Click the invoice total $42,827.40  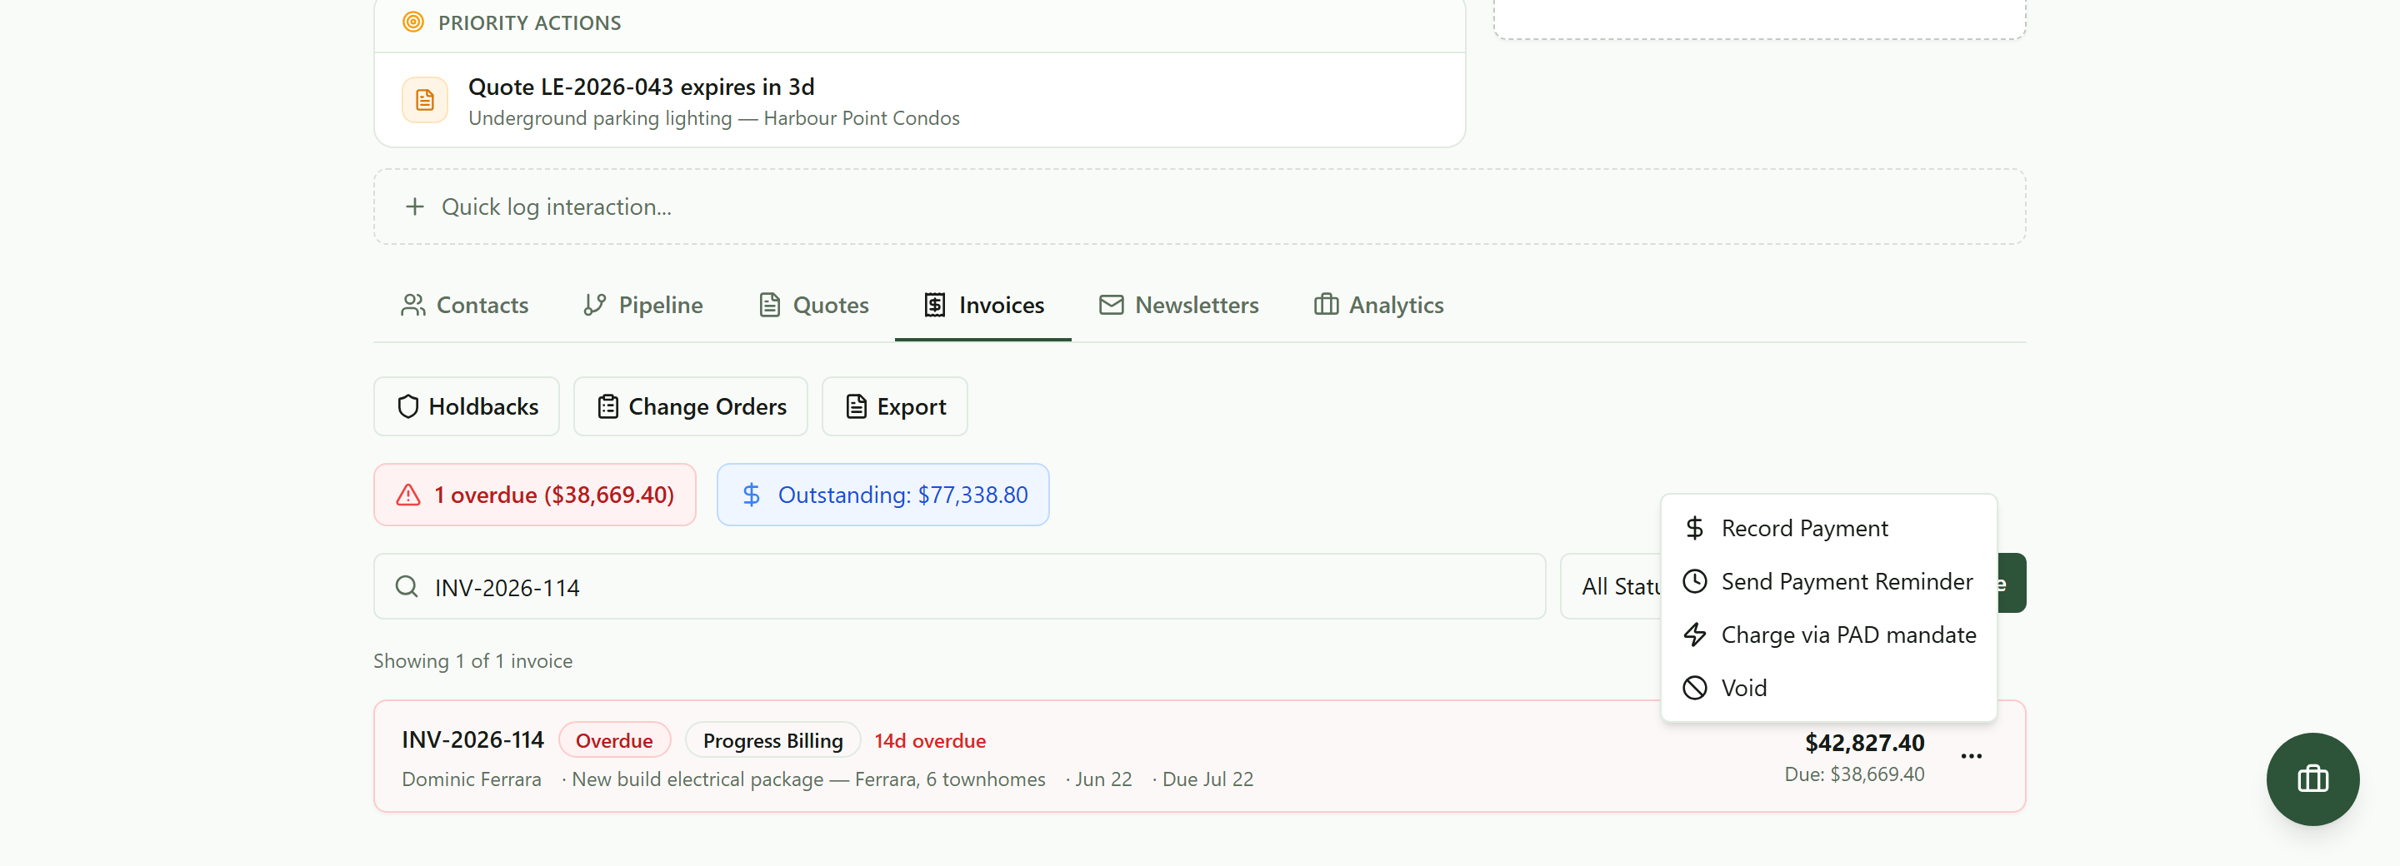(x=1864, y=743)
